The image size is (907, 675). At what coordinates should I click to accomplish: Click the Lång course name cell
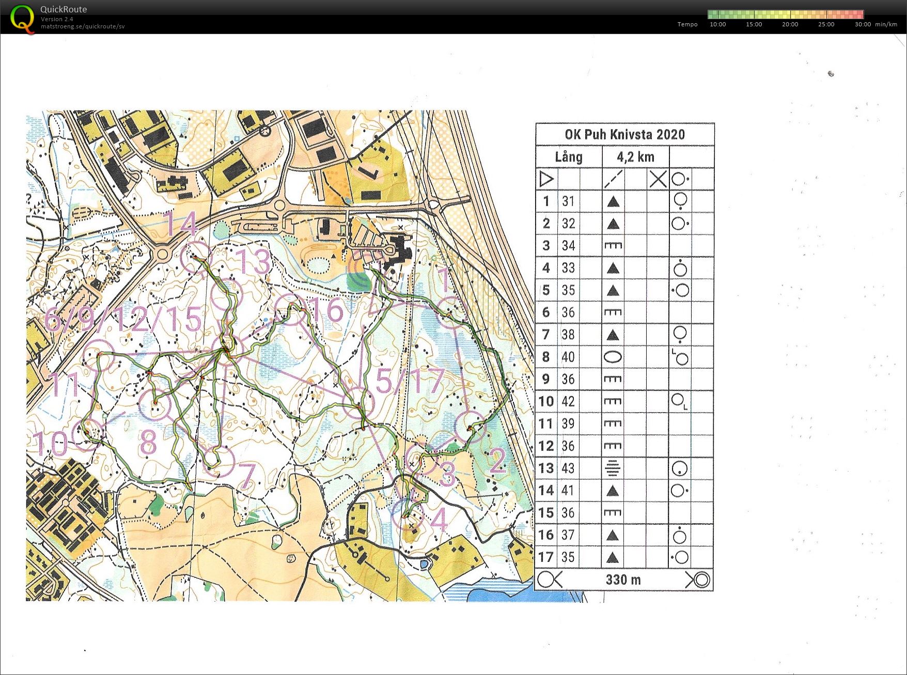569,157
